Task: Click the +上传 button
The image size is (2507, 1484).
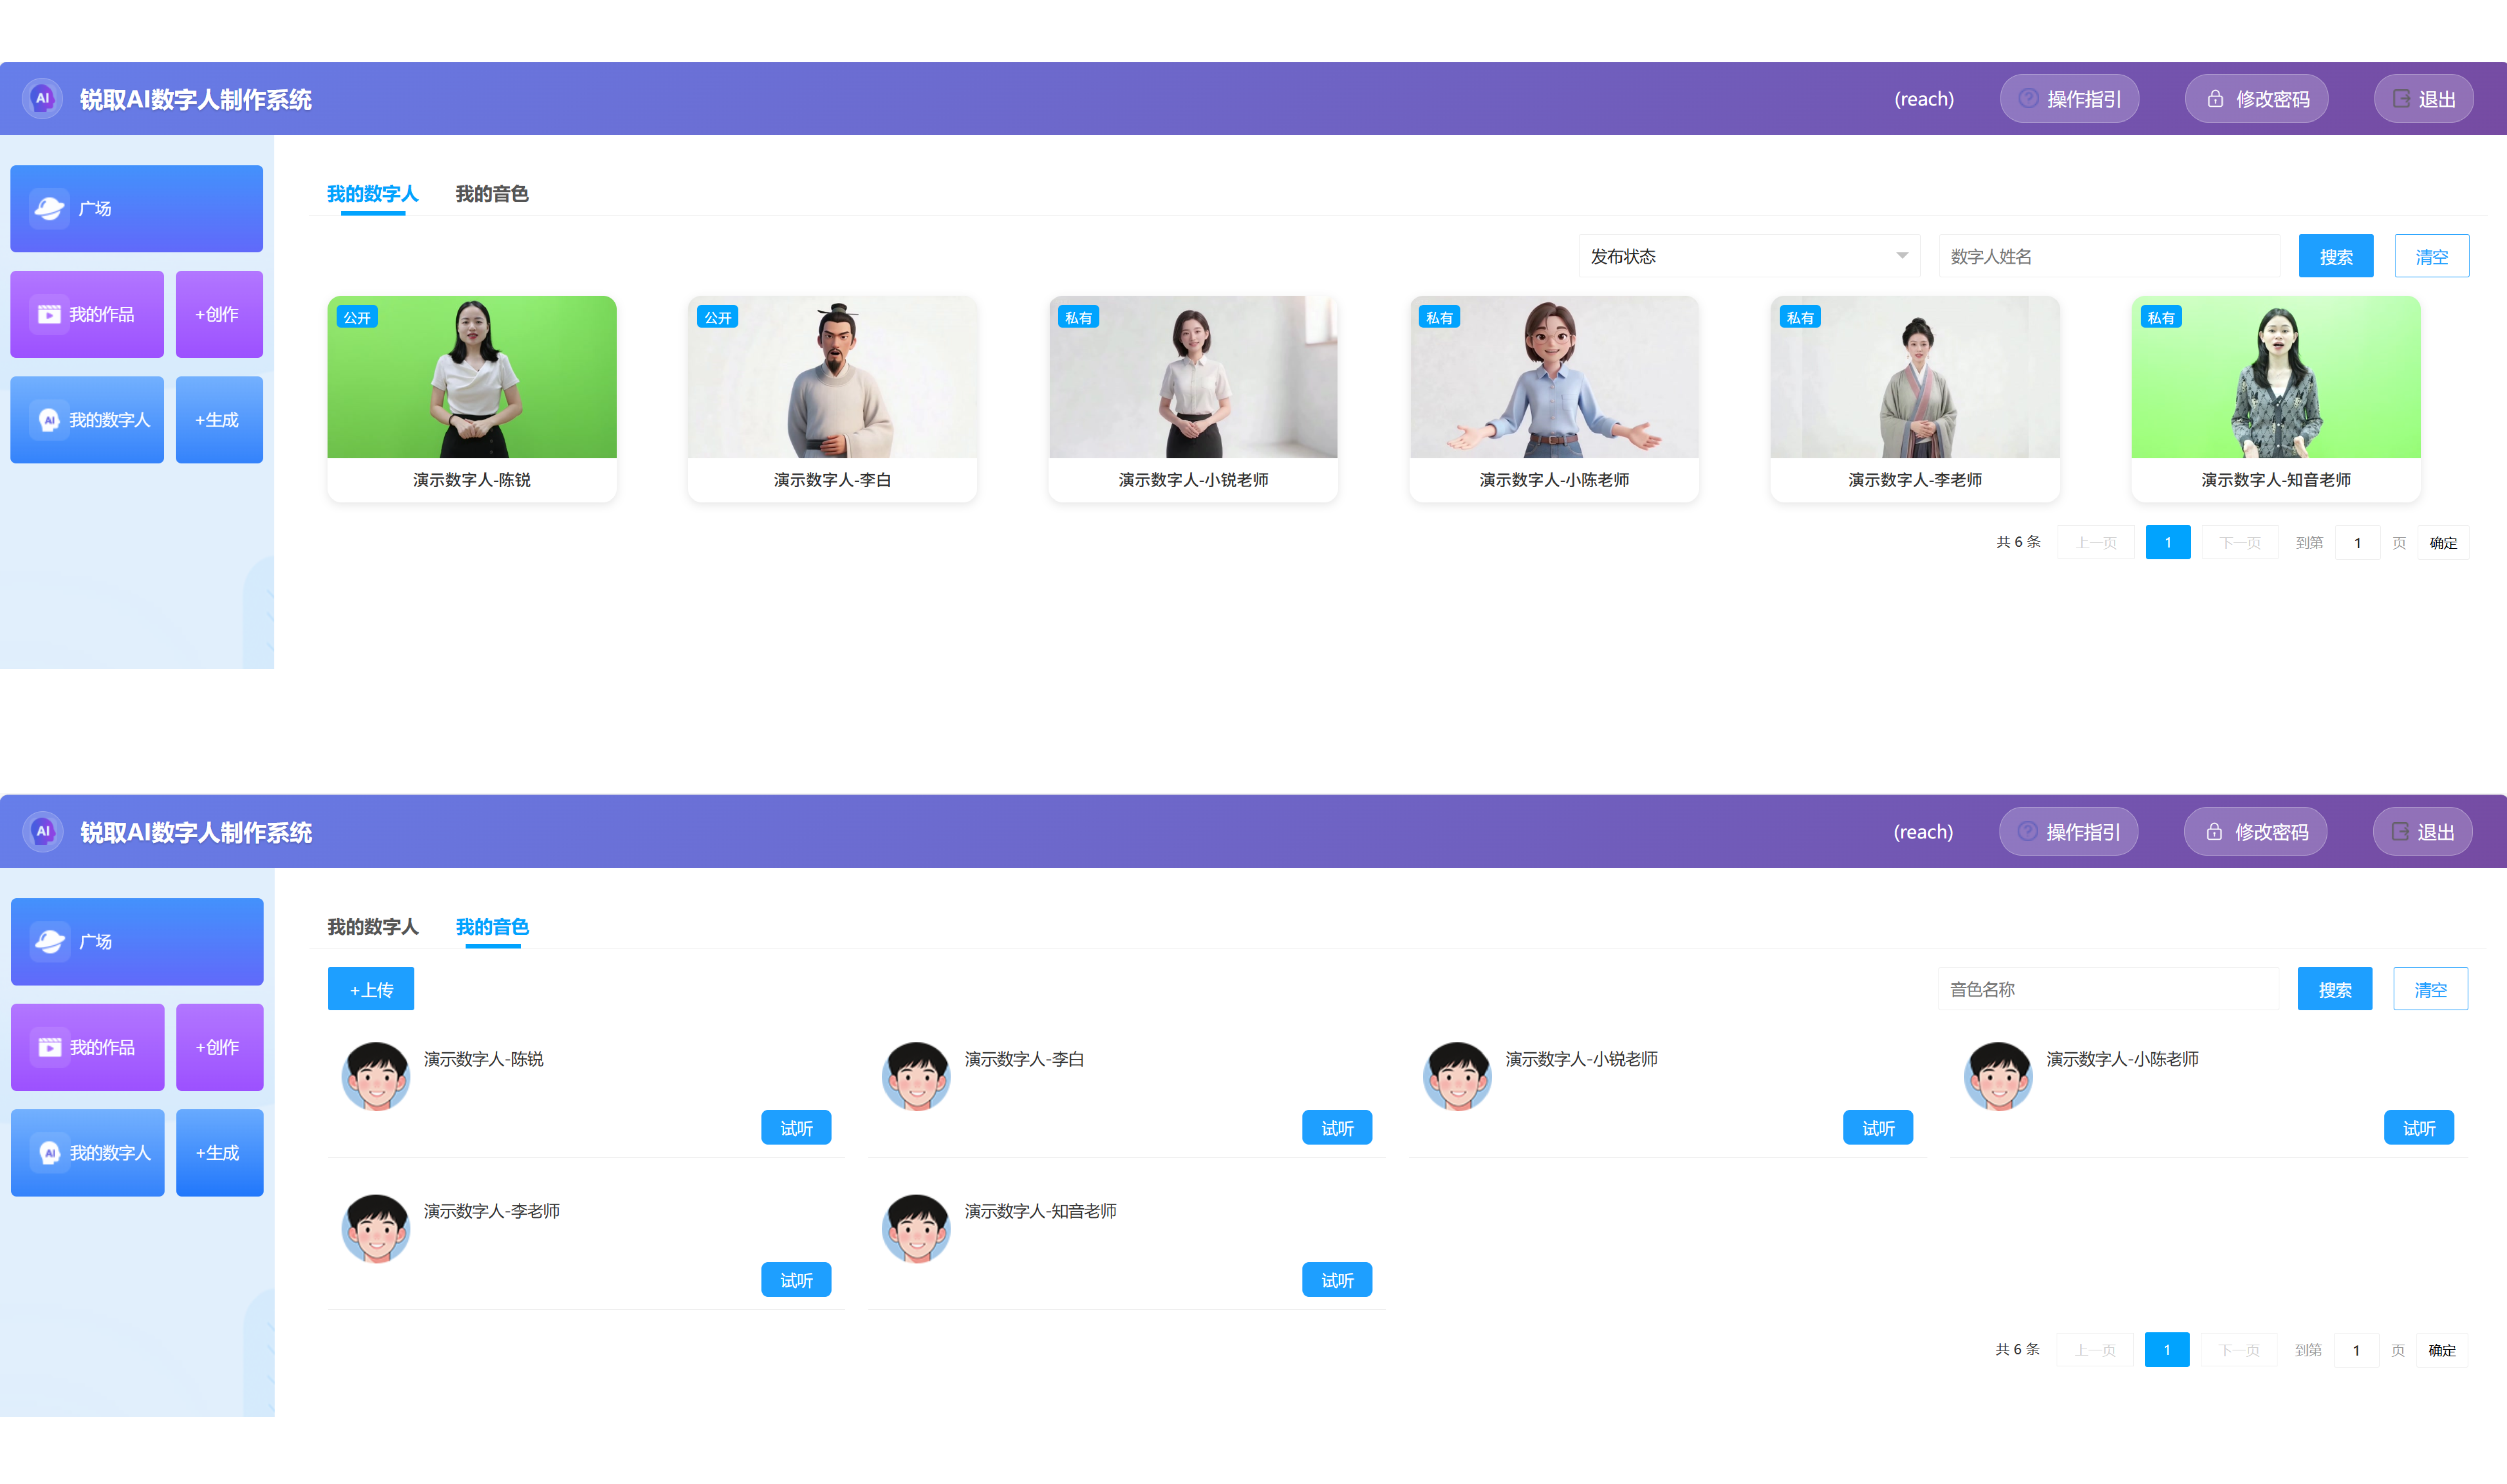Action: coord(371,989)
